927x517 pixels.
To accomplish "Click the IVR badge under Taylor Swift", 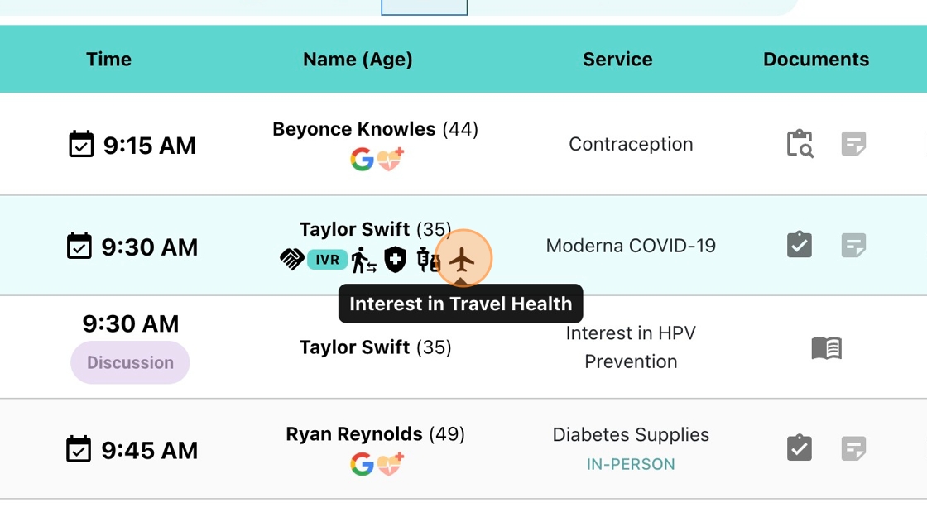I will 327,260.
